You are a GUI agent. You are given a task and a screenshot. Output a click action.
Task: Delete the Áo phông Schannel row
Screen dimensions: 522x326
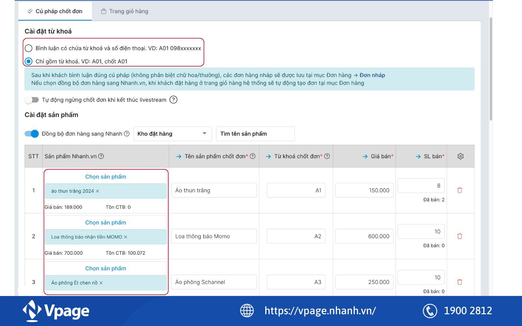(460, 282)
